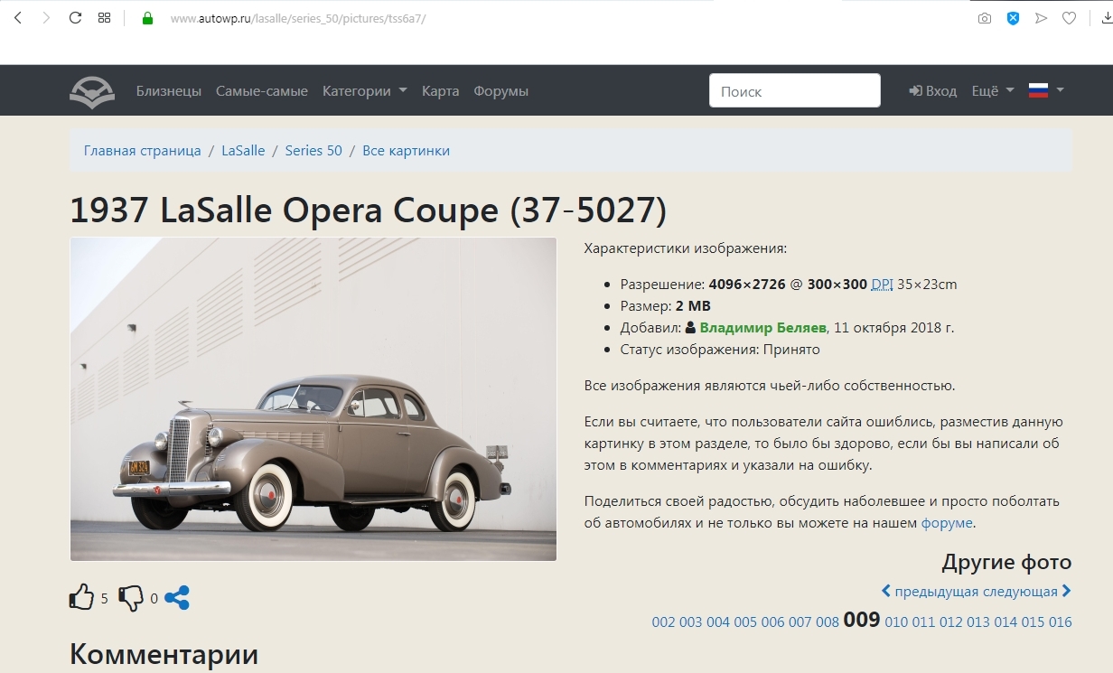Open the Карта menu item
Viewport: 1113px width, 673px height.
[x=441, y=91]
